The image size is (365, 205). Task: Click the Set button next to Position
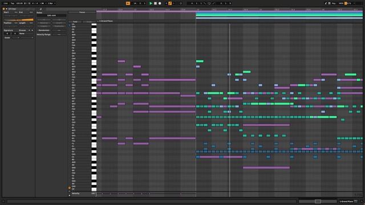pos(16,23)
